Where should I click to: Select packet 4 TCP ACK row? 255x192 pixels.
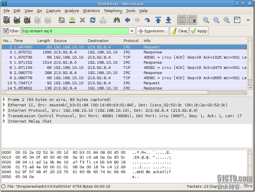point(124,57)
